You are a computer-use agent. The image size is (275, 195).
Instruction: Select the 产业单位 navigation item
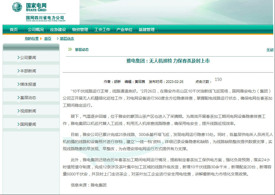click(x=124, y=30)
